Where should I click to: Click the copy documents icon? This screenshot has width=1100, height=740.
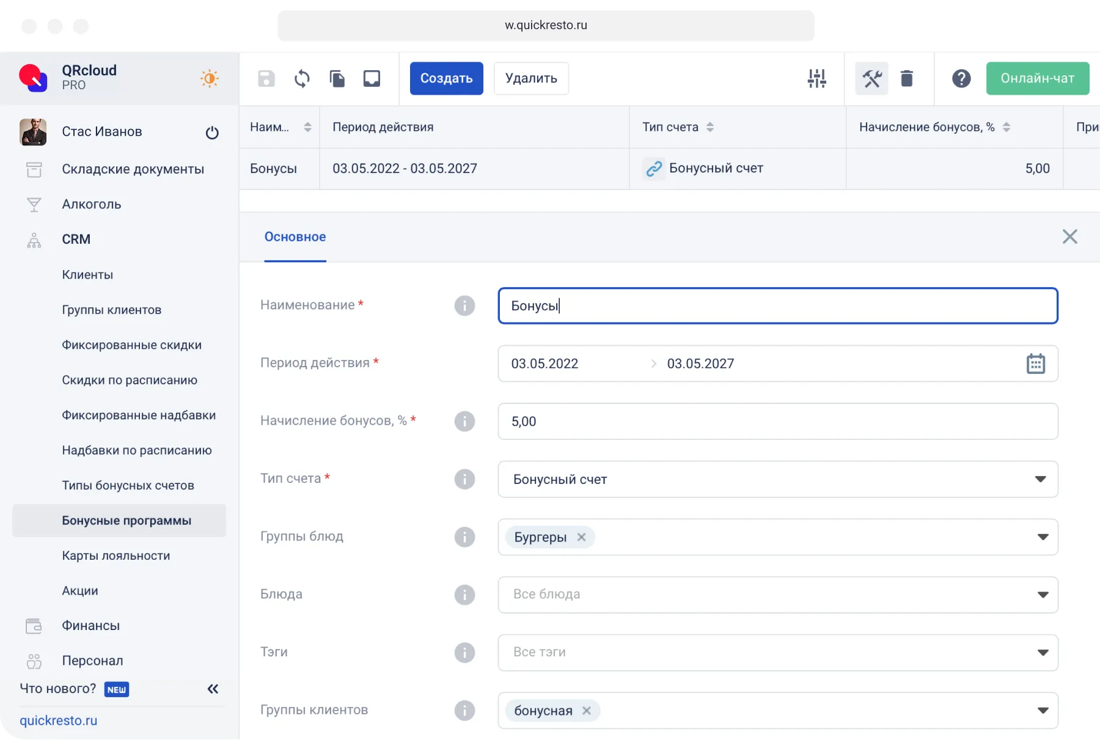coord(337,78)
